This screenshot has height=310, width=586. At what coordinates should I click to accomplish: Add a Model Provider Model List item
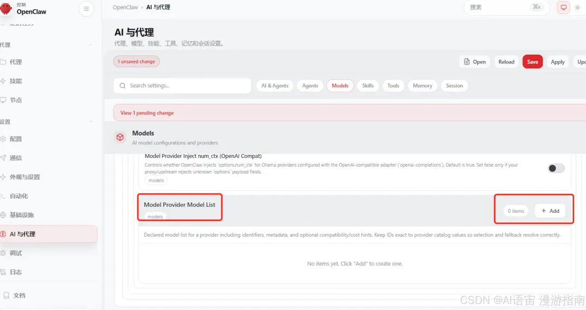551,211
